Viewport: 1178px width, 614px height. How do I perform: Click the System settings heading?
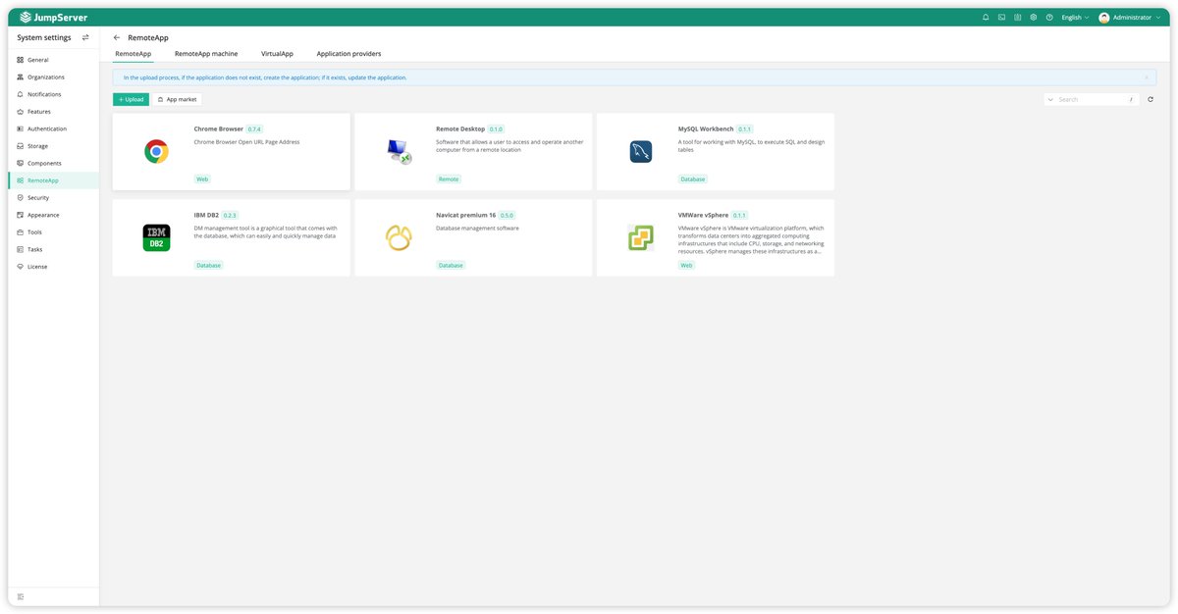click(44, 37)
